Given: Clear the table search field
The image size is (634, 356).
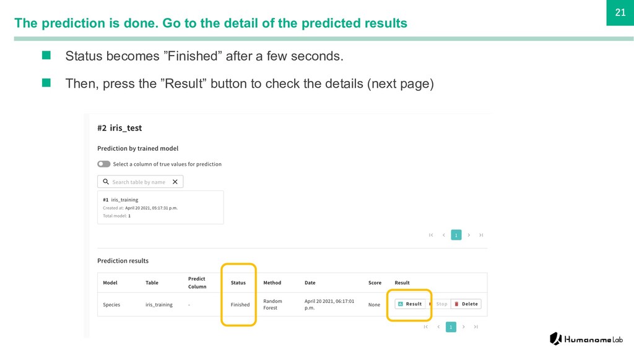Looking at the screenshot, I should (175, 182).
